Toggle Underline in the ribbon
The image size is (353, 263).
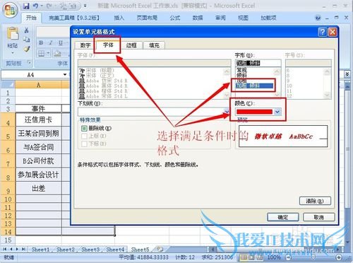click(x=60, y=43)
